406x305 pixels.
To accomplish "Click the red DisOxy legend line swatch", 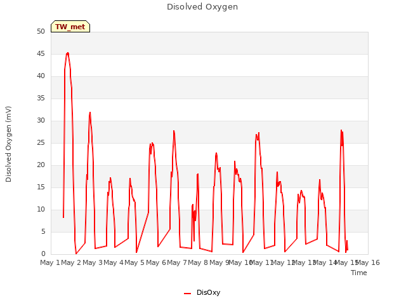I will coord(187,294).
